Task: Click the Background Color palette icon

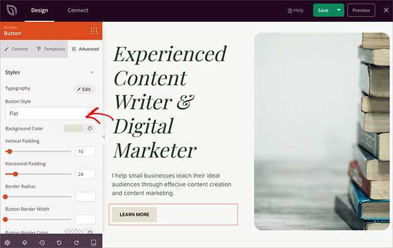Action: pos(90,128)
